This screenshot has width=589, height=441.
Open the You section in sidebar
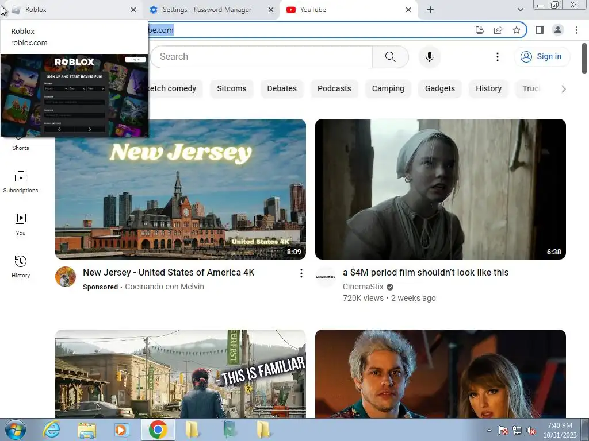coord(20,225)
